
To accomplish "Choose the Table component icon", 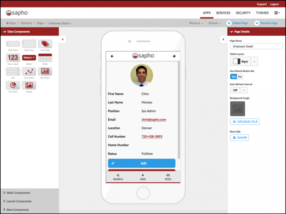I will [x=45, y=57].
